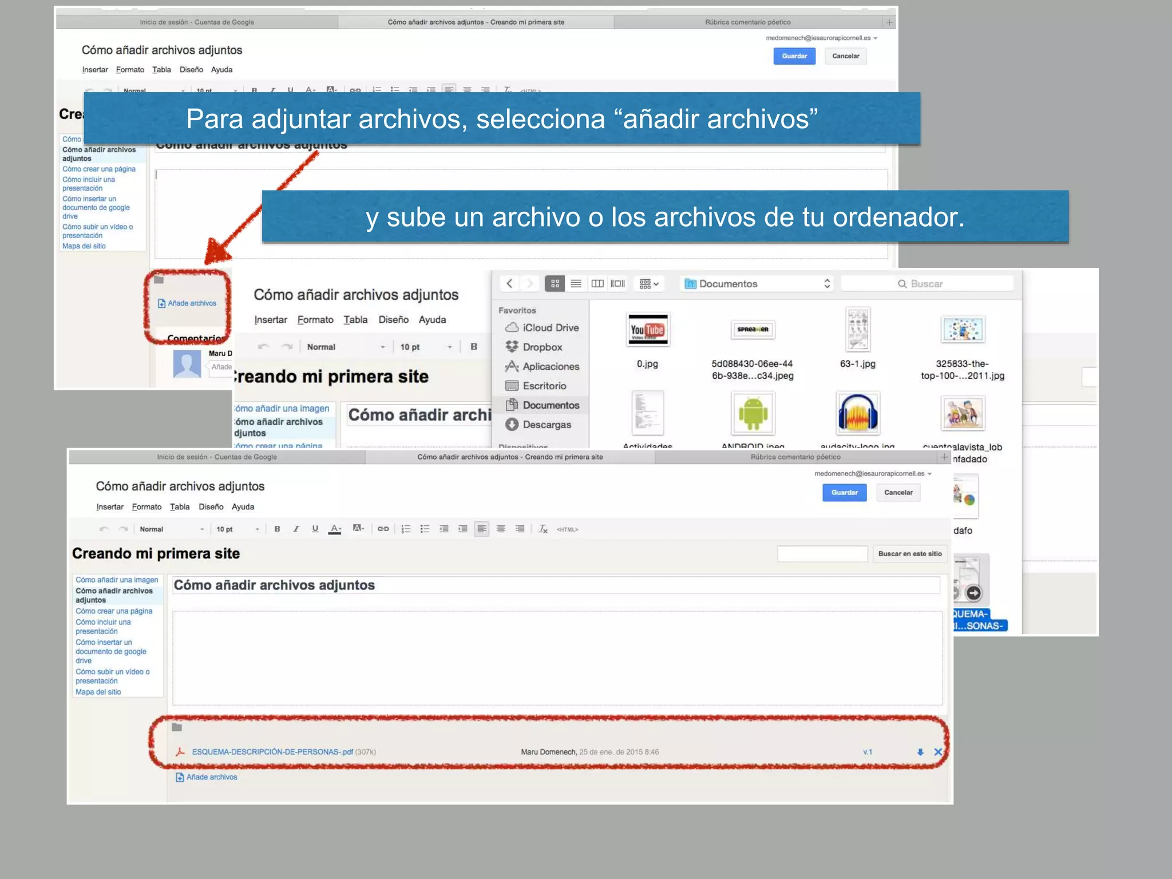Click new tab plus button in lower window
Viewport: 1172px width, 879px height.
click(x=944, y=457)
